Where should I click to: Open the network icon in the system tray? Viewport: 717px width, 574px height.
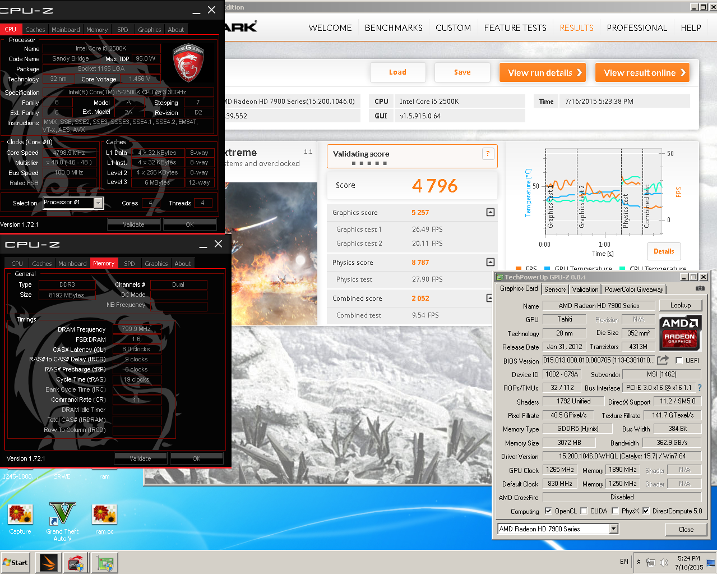pos(651,562)
